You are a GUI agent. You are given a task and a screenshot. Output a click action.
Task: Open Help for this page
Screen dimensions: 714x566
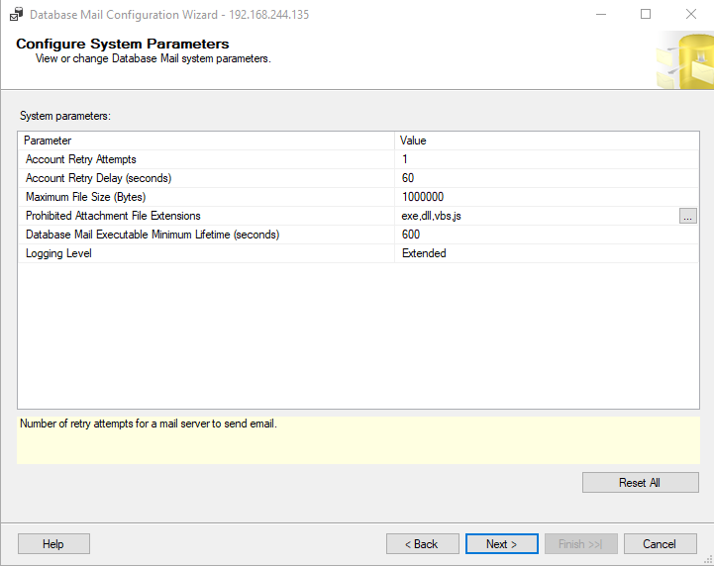(x=53, y=543)
